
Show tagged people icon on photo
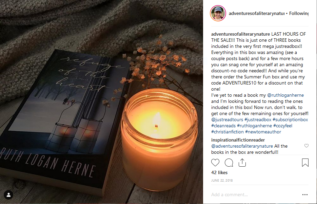[8, 195]
